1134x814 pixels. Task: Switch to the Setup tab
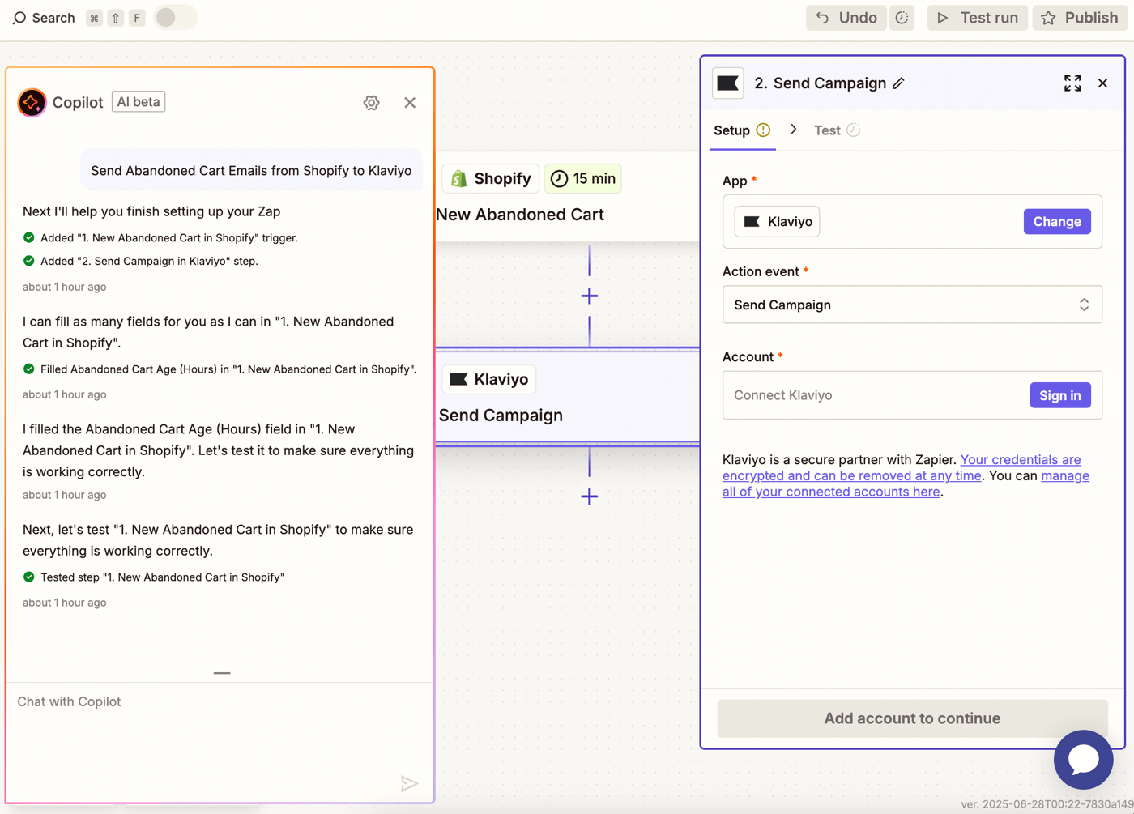click(x=742, y=130)
